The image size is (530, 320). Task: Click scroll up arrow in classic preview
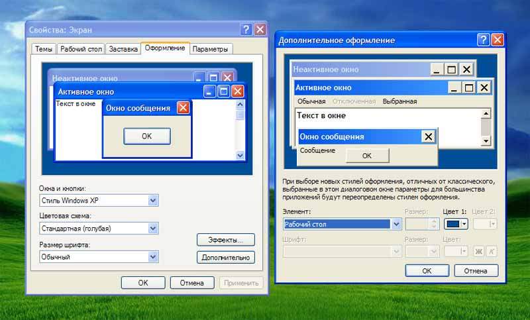tap(486, 113)
